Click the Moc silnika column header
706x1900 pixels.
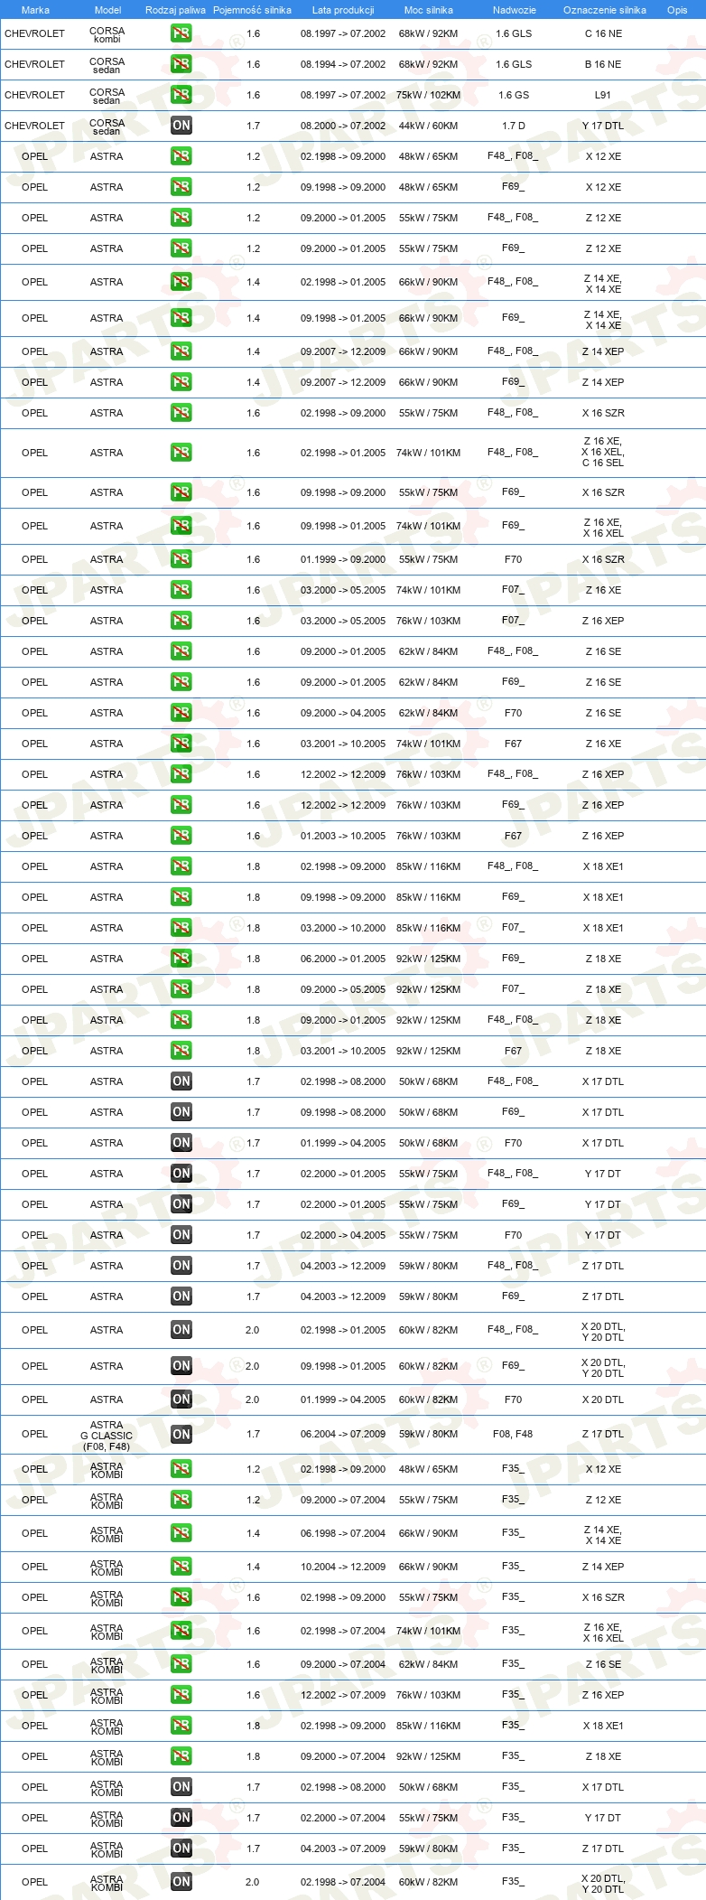pyautogui.click(x=429, y=10)
